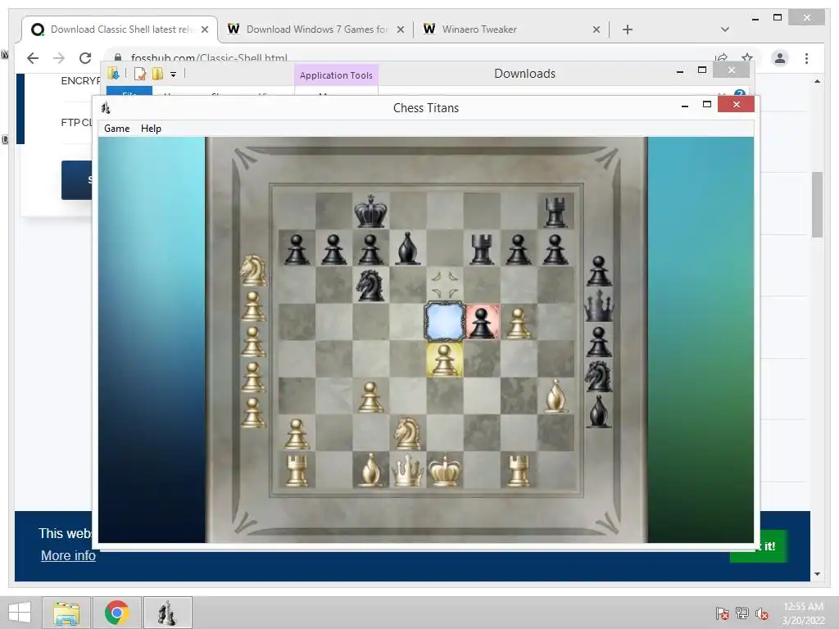The width and height of the screenshot is (839, 629).
Task: Select the white queen on d1
Action: click(x=408, y=470)
